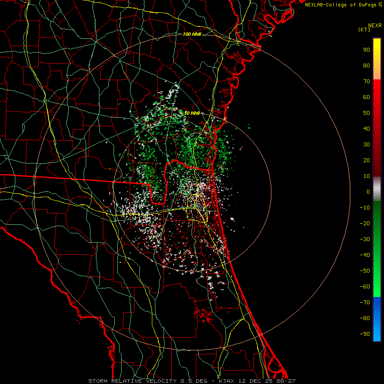Image resolution: width=384 pixels, height=384 pixels.
Task: Click the 50 NMI range ring label
Action: click(192, 113)
